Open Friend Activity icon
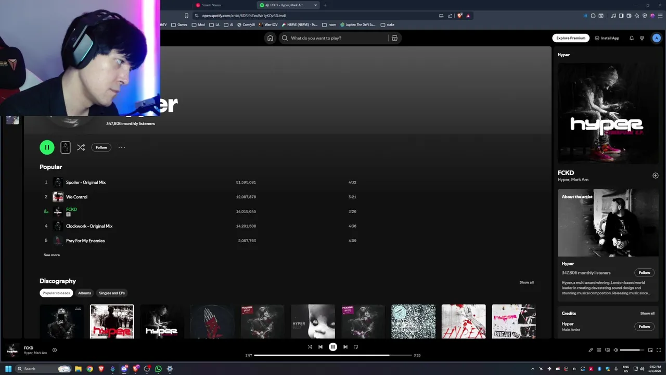 click(642, 38)
